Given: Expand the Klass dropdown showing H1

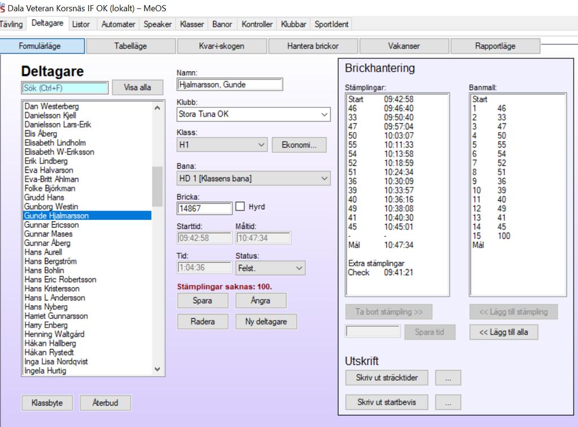Looking at the screenshot, I should coord(222,145).
